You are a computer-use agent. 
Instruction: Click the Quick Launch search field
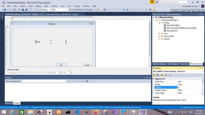point(173,2)
